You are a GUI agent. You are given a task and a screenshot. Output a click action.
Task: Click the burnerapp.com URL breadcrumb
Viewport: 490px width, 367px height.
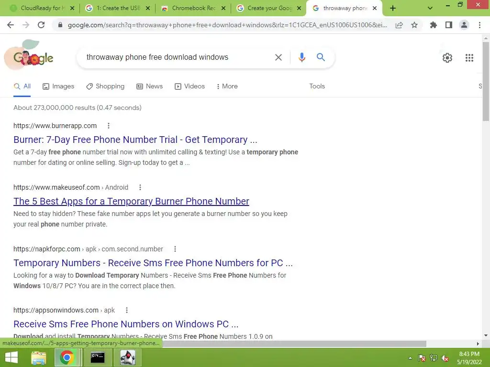tap(55, 126)
